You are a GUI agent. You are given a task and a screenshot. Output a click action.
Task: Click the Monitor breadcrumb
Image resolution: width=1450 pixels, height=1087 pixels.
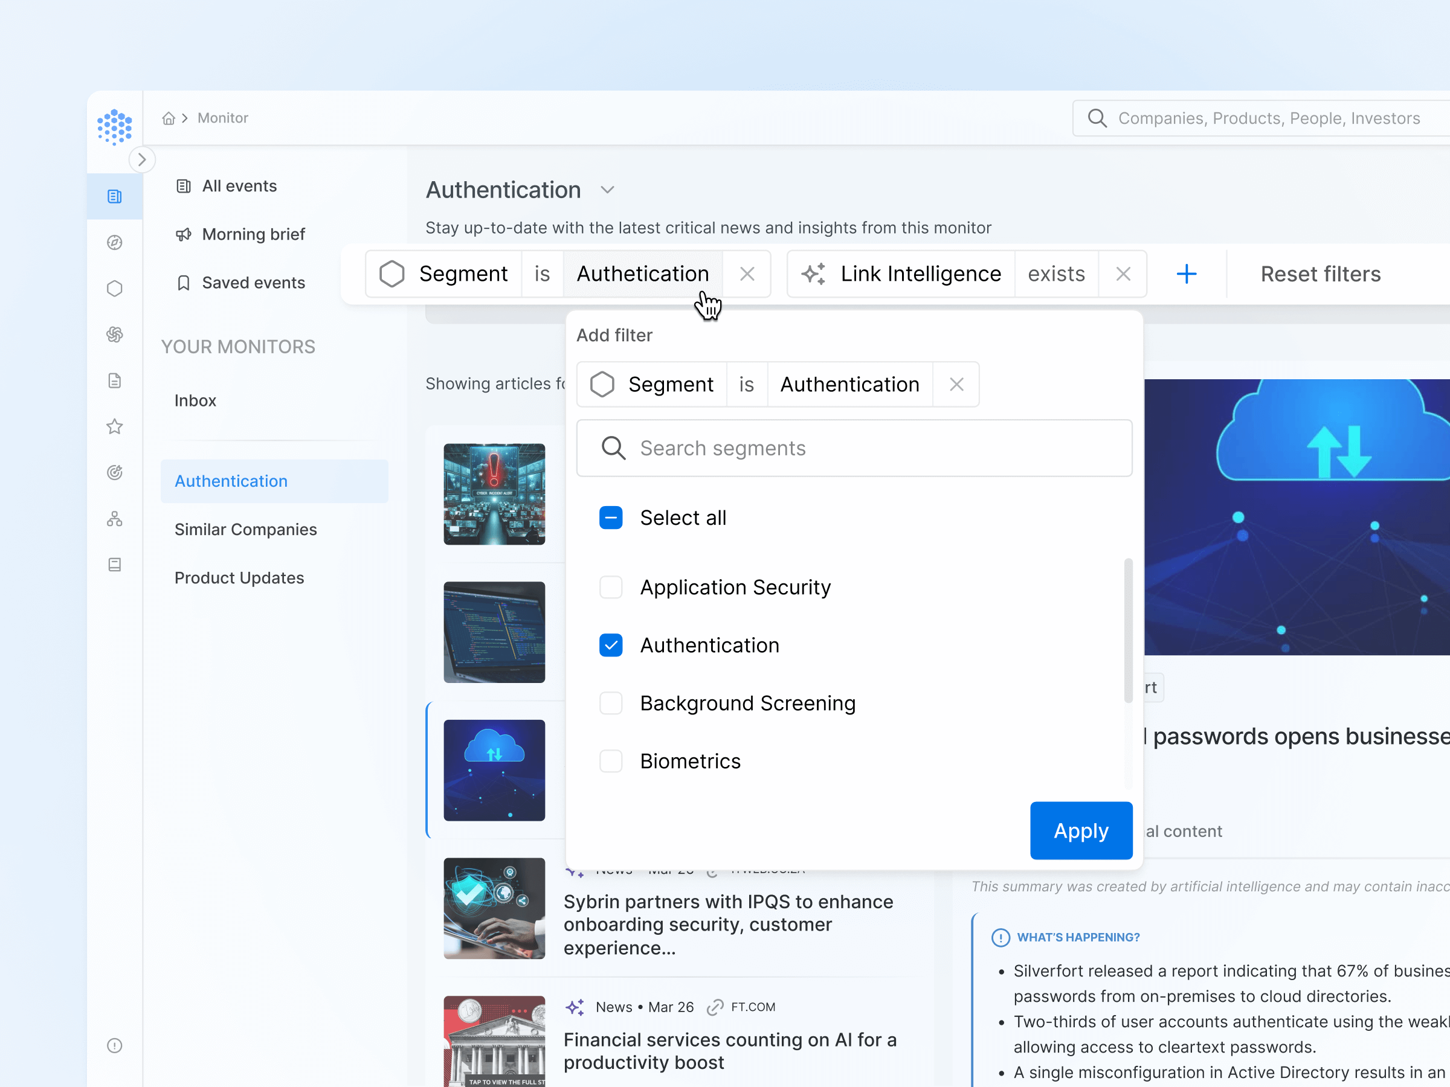click(x=223, y=118)
